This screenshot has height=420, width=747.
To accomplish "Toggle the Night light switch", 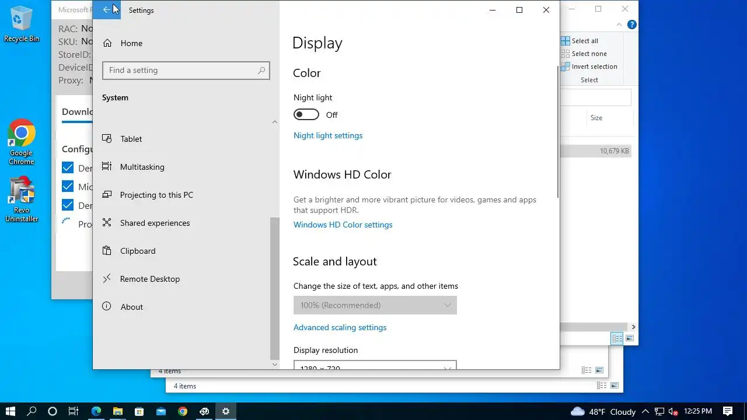I will click(306, 115).
